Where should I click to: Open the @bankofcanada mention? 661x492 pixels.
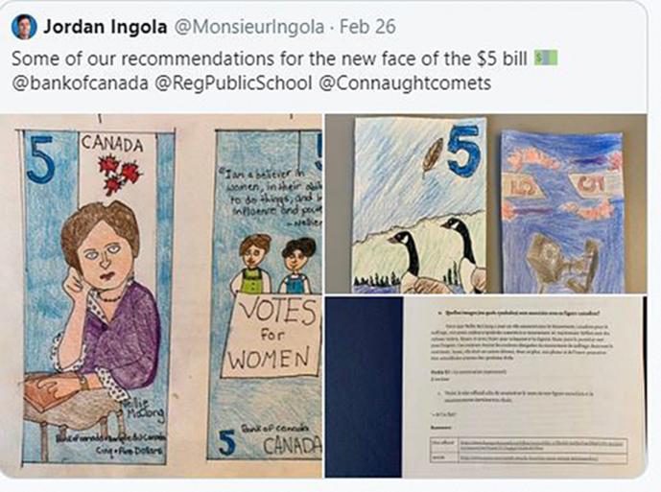(x=80, y=83)
